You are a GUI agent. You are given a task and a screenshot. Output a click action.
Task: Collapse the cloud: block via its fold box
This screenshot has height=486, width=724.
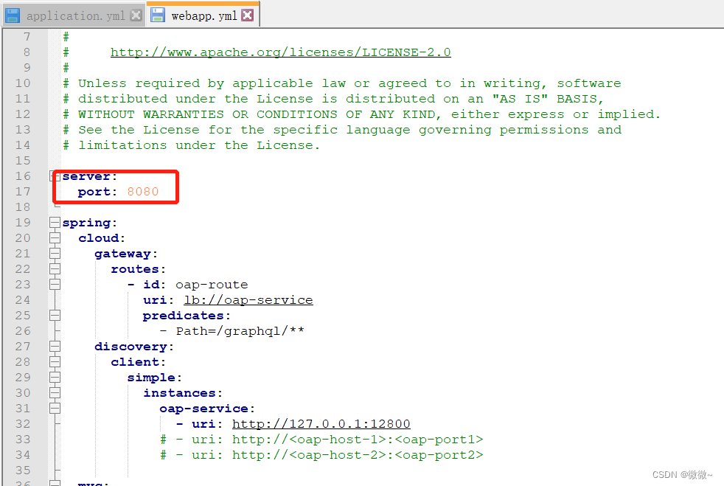point(55,237)
